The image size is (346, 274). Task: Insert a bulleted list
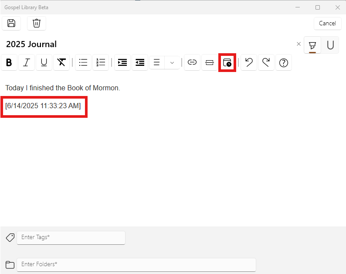pos(83,62)
